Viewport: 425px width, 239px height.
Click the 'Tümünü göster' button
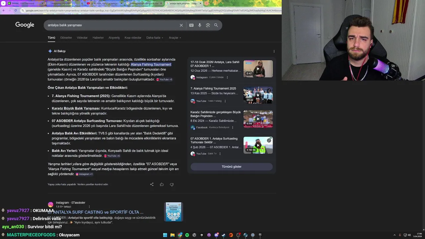click(231, 167)
